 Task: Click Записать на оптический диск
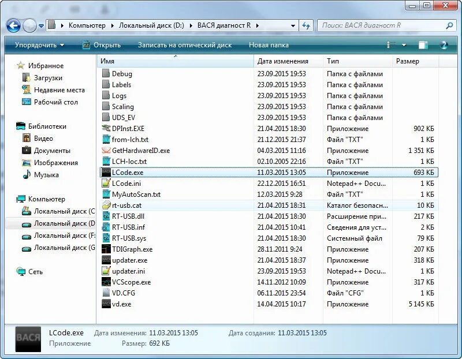pyautogui.click(x=185, y=45)
